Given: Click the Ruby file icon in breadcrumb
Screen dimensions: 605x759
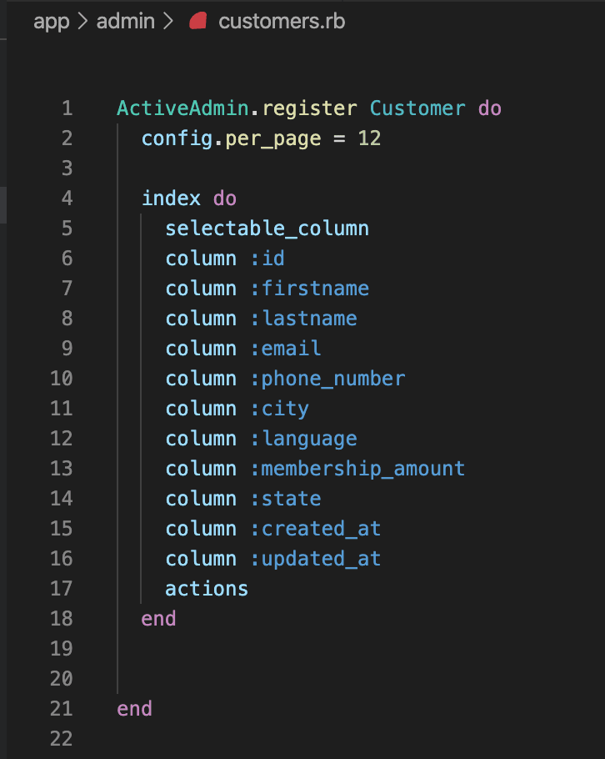Looking at the screenshot, I should [198, 22].
